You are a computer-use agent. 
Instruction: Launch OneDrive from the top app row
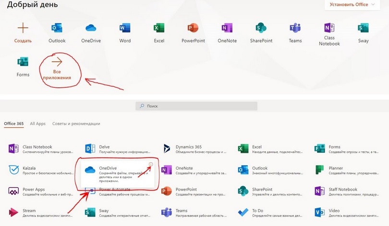pos(91,33)
